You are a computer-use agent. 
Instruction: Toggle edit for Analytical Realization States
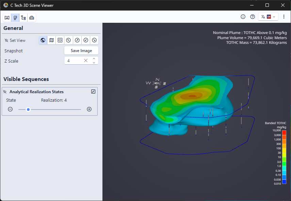pyautogui.click(x=93, y=91)
